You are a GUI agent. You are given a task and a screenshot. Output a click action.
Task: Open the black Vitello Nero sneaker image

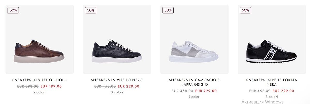117,51
